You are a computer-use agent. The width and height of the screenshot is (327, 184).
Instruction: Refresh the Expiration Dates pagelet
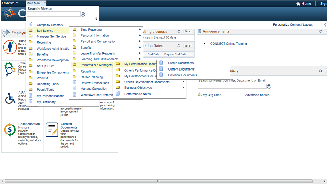[x=179, y=45]
